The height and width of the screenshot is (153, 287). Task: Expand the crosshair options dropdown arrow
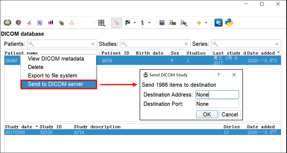click(x=206, y=23)
